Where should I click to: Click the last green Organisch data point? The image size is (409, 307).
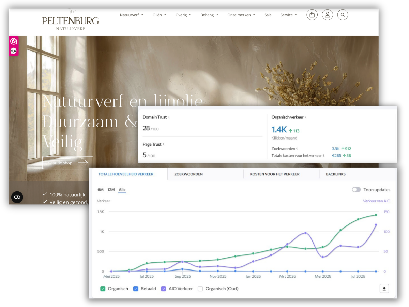(376, 215)
